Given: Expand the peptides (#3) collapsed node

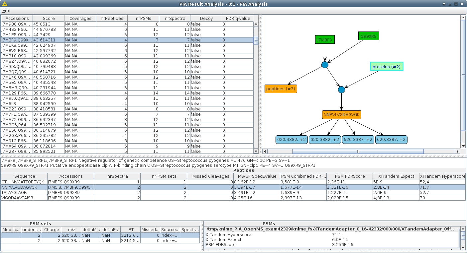Looking at the screenshot, I should click(281, 89).
